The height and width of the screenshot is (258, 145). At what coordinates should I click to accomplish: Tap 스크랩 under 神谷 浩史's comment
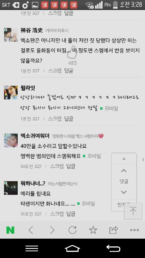55,71
